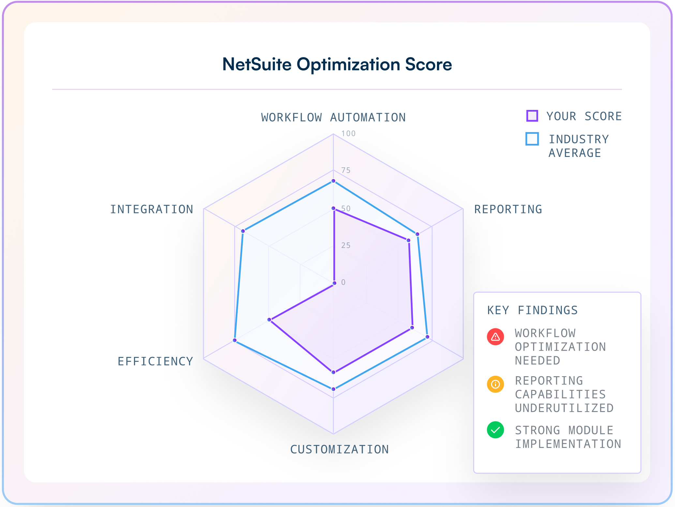Select the INDUSTRY AVERAGE legend label
Viewport: 675px width, 507px height.
[x=578, y=146]
